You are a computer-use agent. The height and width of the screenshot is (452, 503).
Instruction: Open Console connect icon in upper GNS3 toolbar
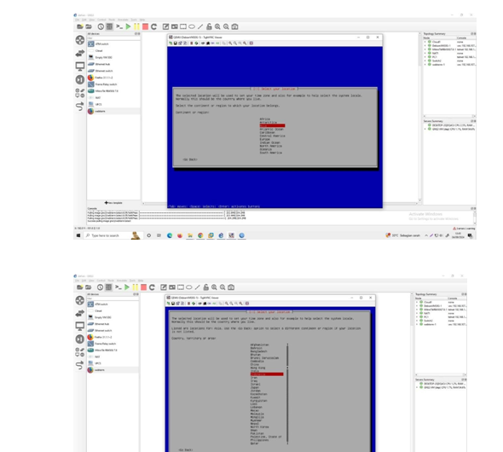[x=119, y=26]
